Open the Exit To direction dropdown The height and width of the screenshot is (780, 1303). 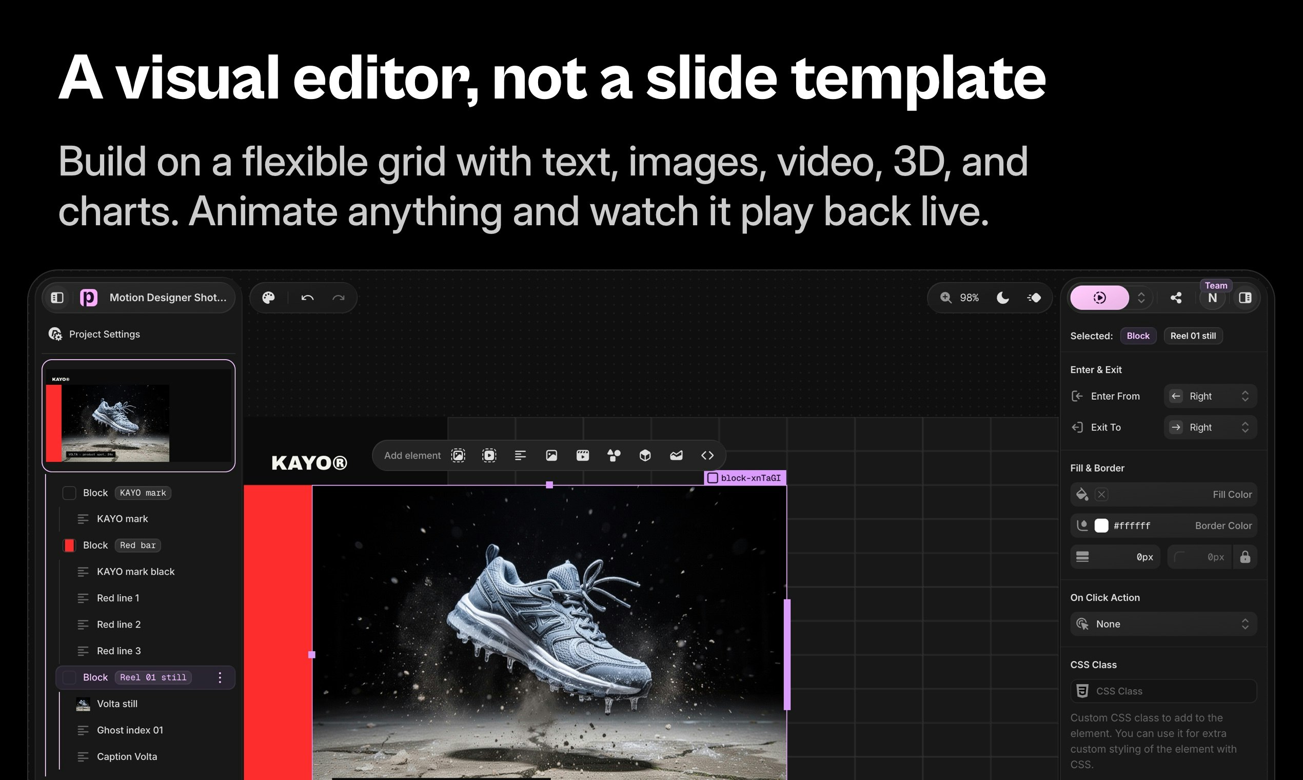tap(1211, 427)
